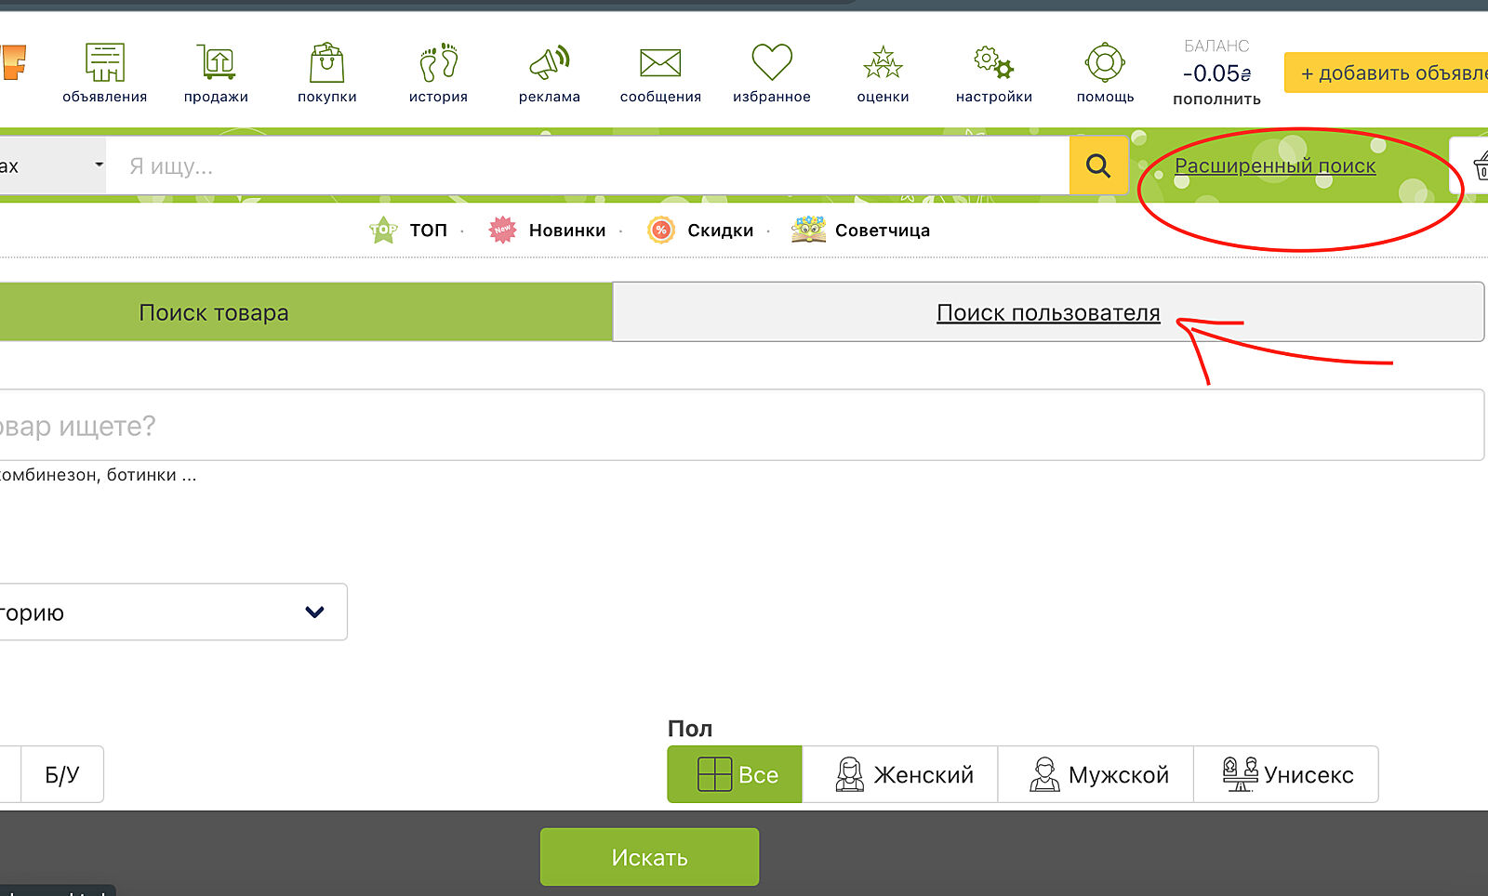Expand the category dropdown chevron
The image size is (1488, 896).
click(x=314, y=612)
